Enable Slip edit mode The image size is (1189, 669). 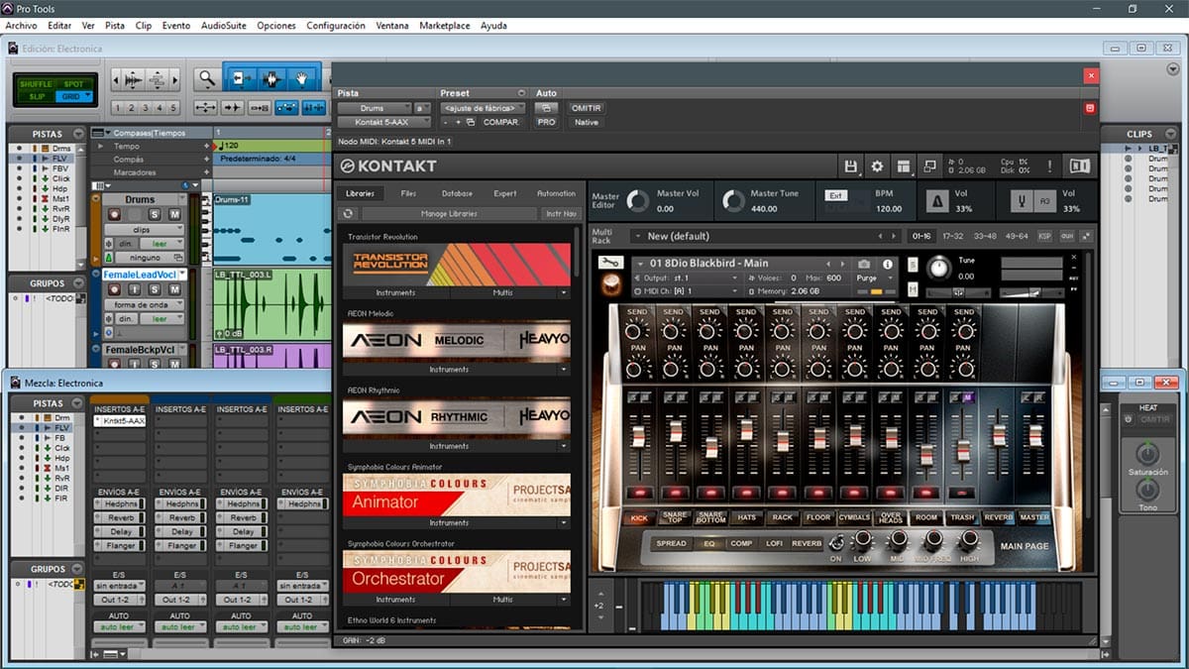click(x=36, y=96)
